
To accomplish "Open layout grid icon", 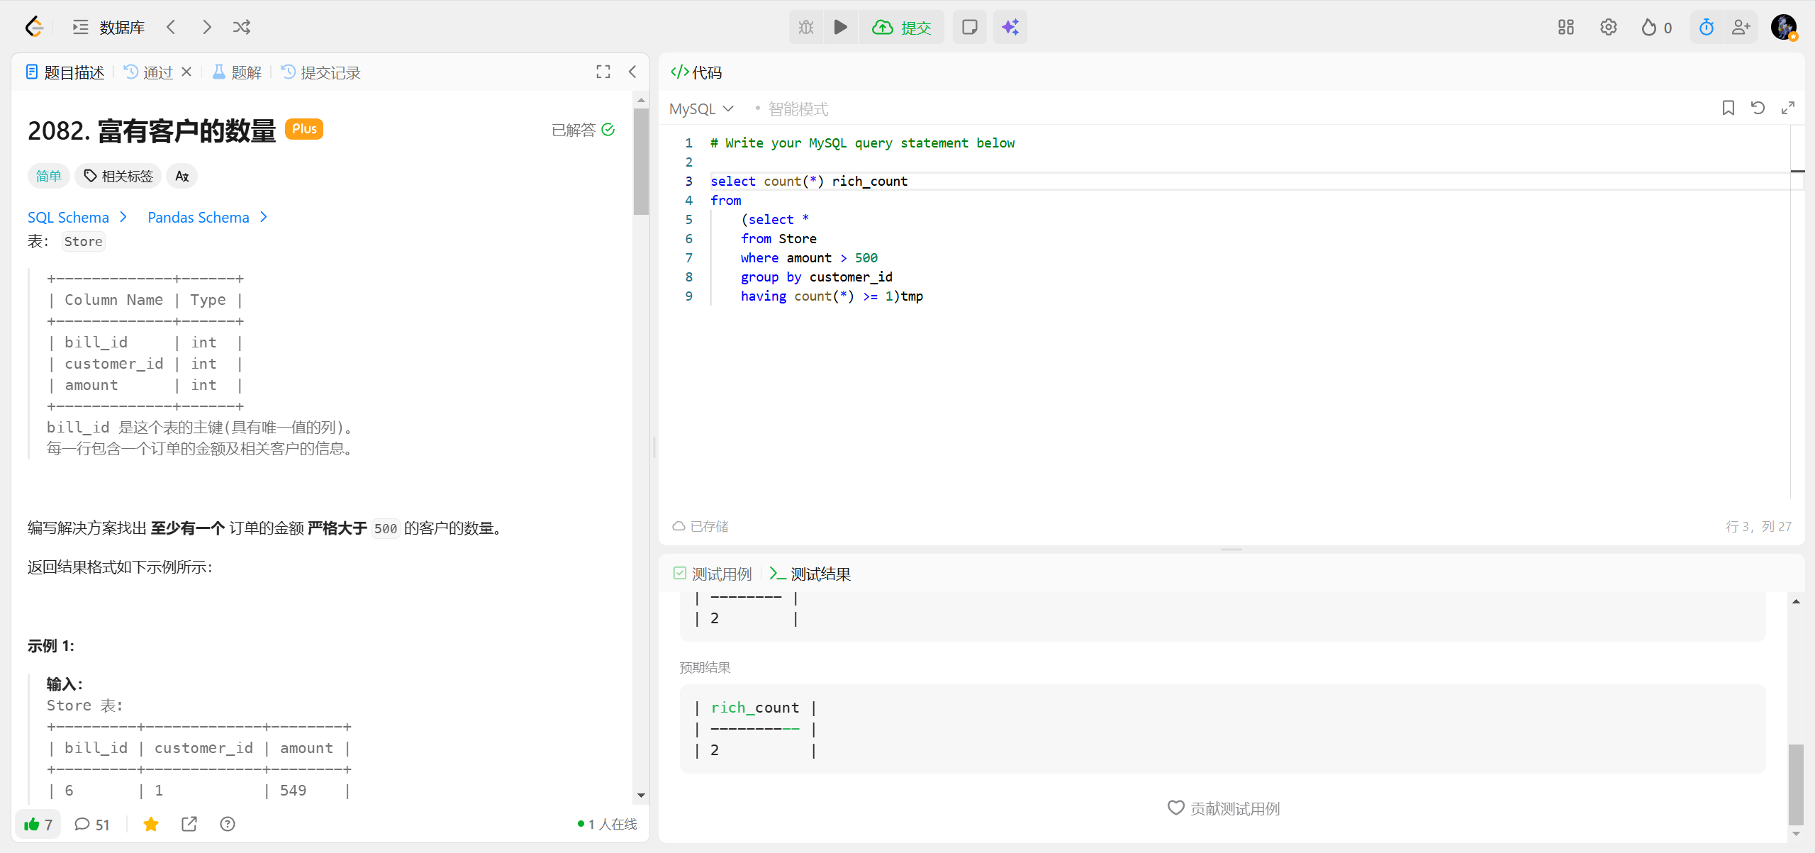I will 1565,27.
